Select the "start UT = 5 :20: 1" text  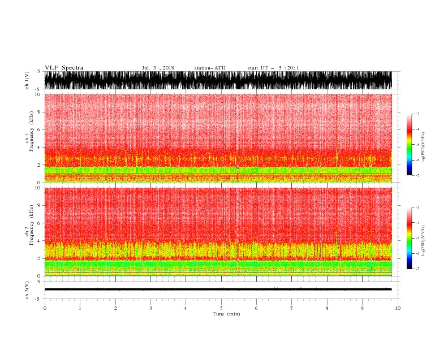pyautogui.click(x=273, y=68)
